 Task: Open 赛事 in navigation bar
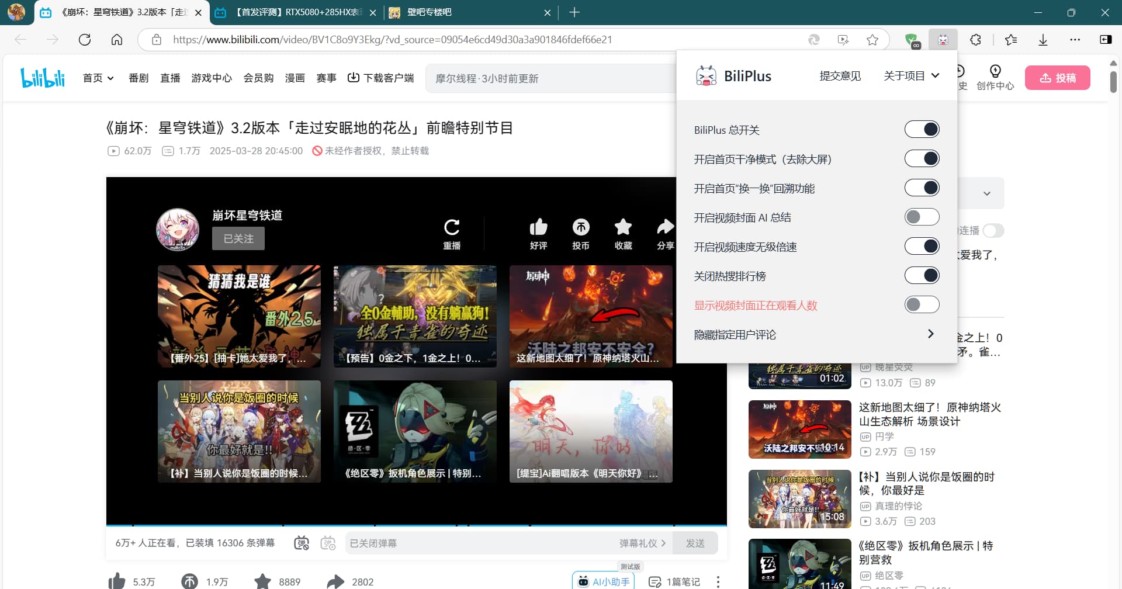pyautogui.click(x=326, y=78)
